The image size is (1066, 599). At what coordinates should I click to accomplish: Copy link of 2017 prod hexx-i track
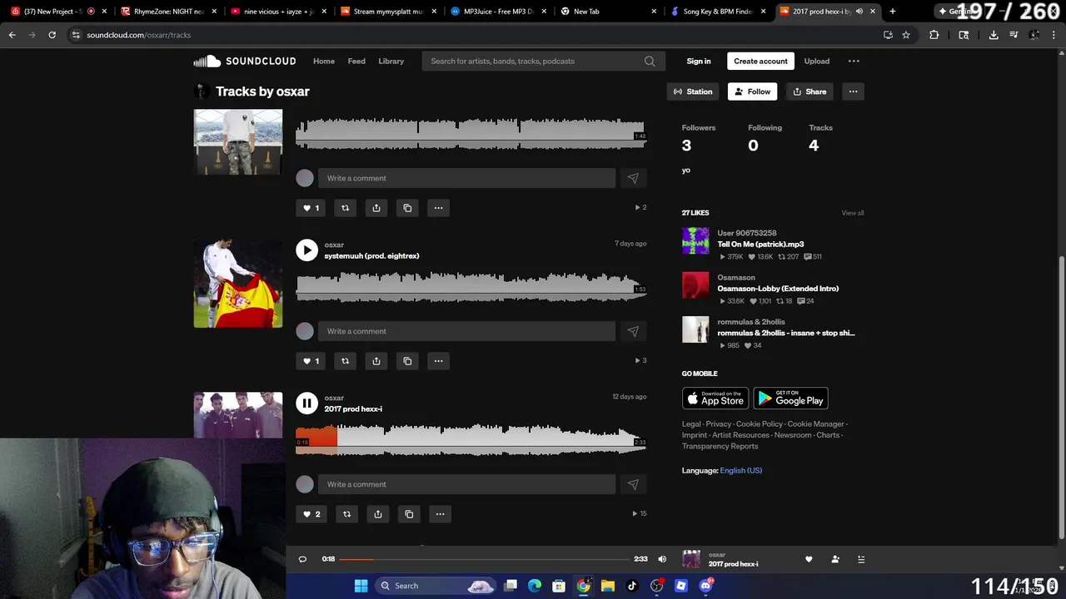409,514
